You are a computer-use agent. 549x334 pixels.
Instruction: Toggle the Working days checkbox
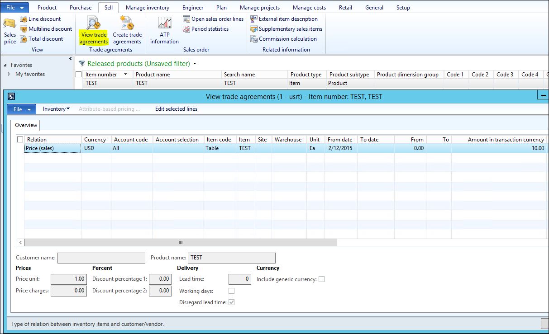232,291
